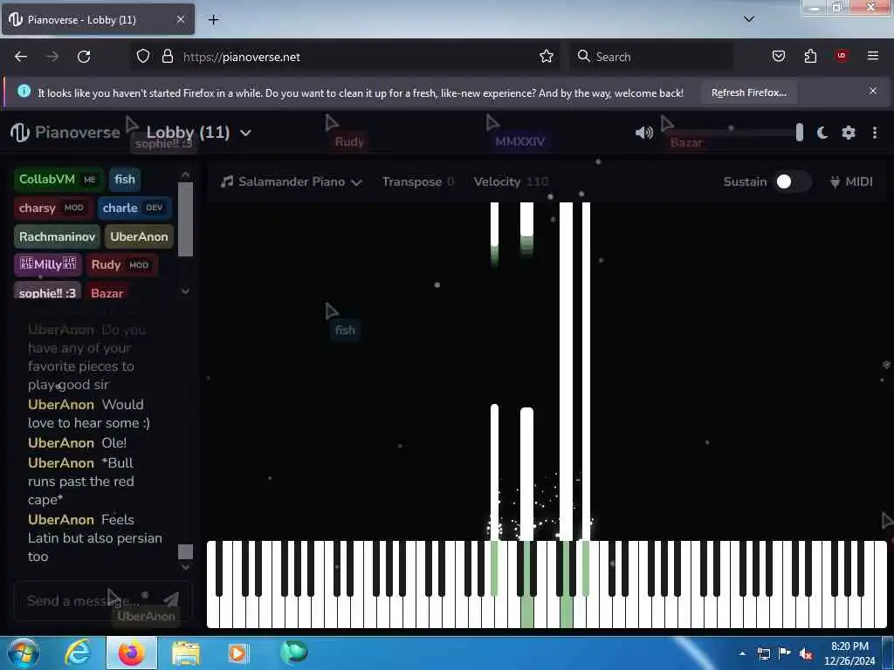
Task: Click Firefox back arrow button
Action: 21,57
